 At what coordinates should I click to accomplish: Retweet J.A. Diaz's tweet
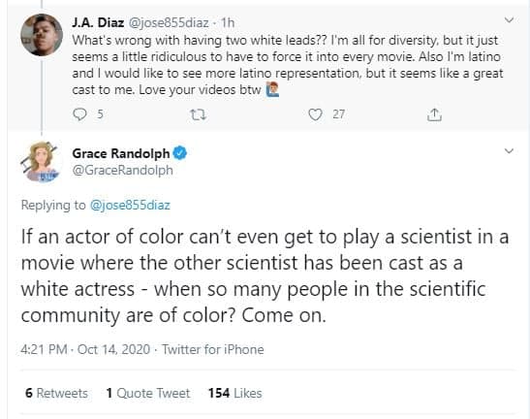198,115
